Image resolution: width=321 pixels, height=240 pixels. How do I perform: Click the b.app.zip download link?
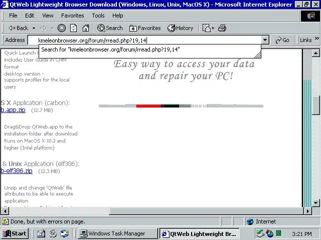point(13,110)
